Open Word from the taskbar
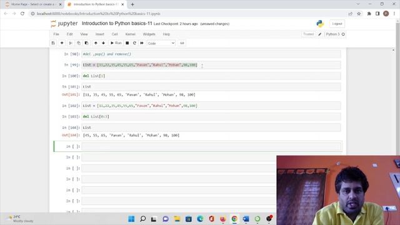The height and width of the screenshot is (225, 400). [246, 219]
